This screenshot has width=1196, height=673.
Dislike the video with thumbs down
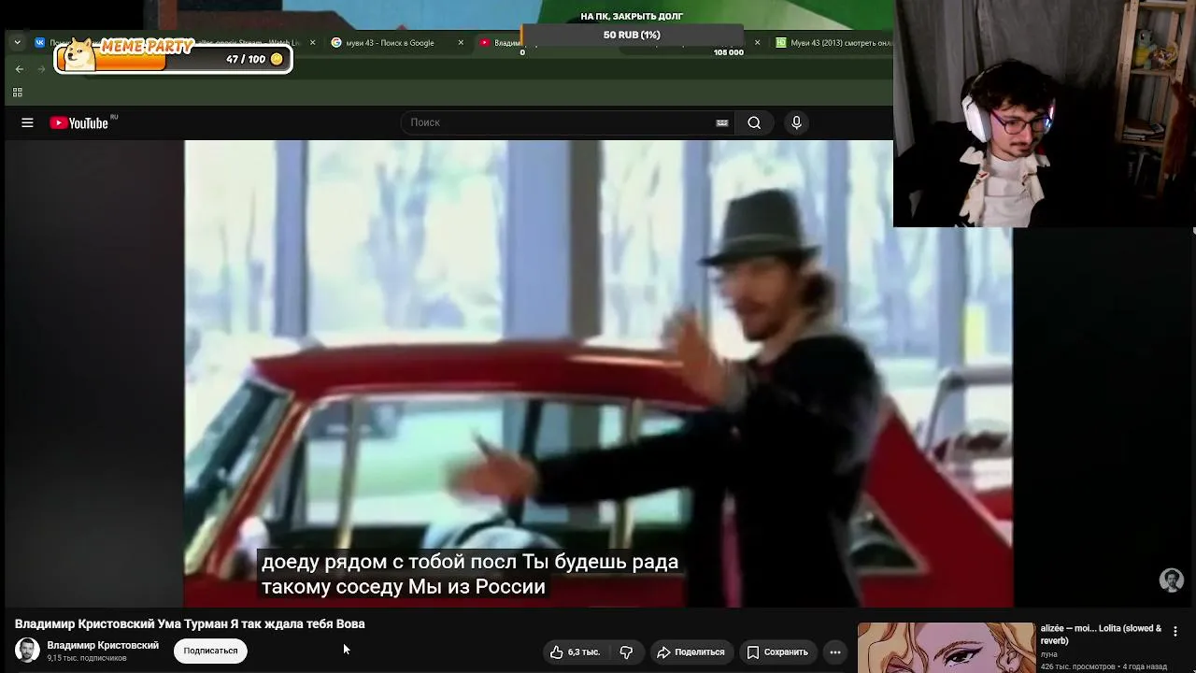point(626,652)
